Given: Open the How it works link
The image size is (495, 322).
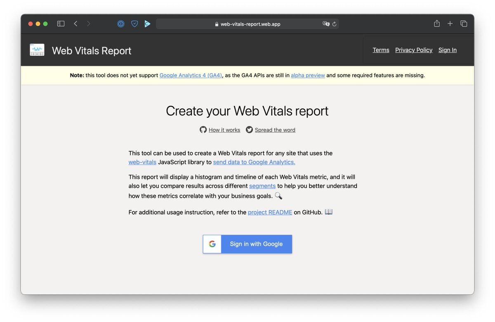Looking at the screenshot, I should (x=224, y=130).
